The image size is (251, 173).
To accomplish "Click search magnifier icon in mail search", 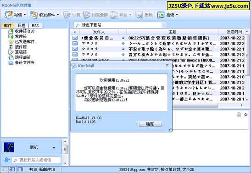I will coord(78,25).
